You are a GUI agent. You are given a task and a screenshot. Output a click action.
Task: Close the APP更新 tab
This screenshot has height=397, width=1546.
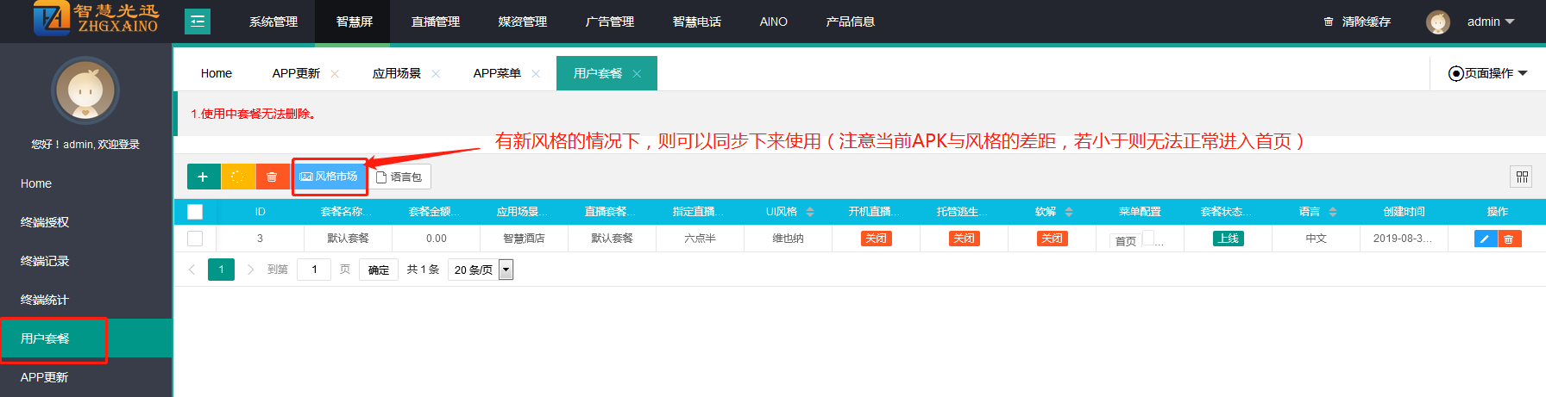pyautogui.click(x=335, y=74)
